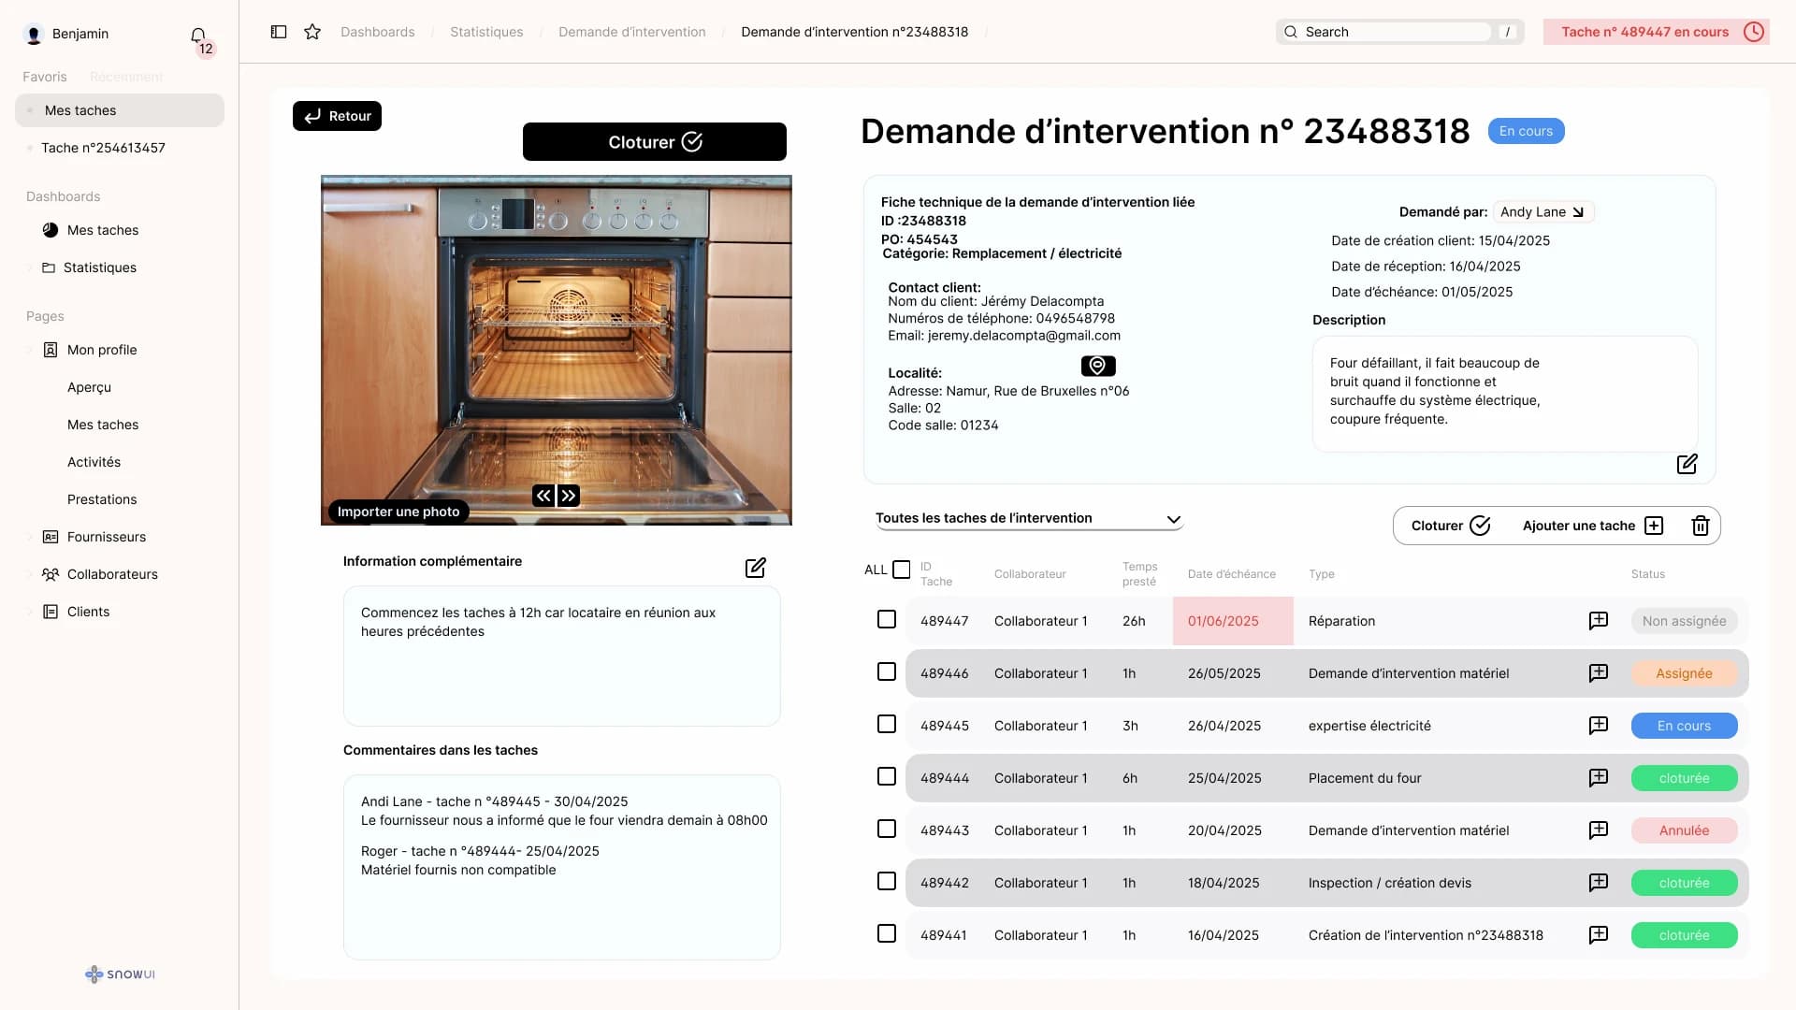1796x1010 pixels.
Task: Add comment on task 489444
Action: click(x=1599, y=778)
